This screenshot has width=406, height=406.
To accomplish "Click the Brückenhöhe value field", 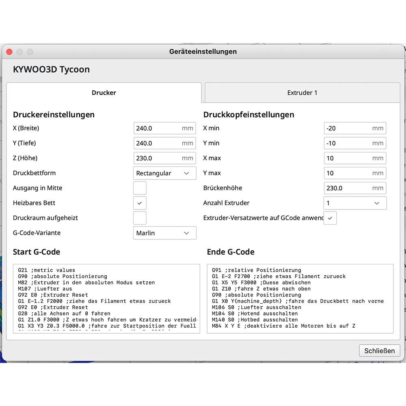I will [355, 188].
